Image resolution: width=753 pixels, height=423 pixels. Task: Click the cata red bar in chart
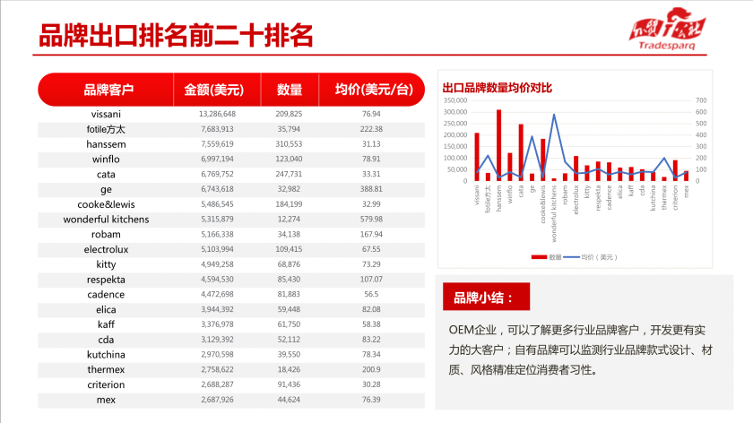(521, 152)
